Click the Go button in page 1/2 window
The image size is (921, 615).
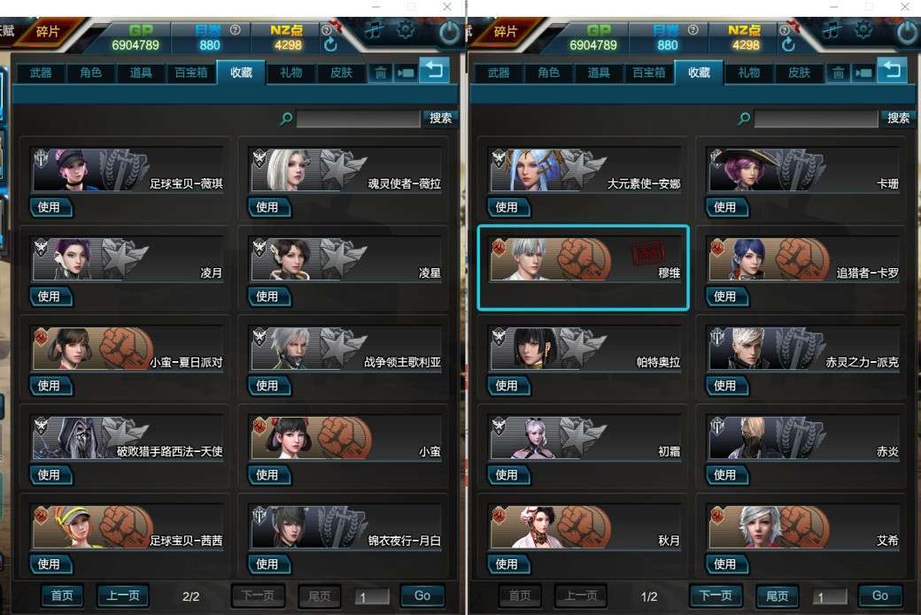pos(880,596)
